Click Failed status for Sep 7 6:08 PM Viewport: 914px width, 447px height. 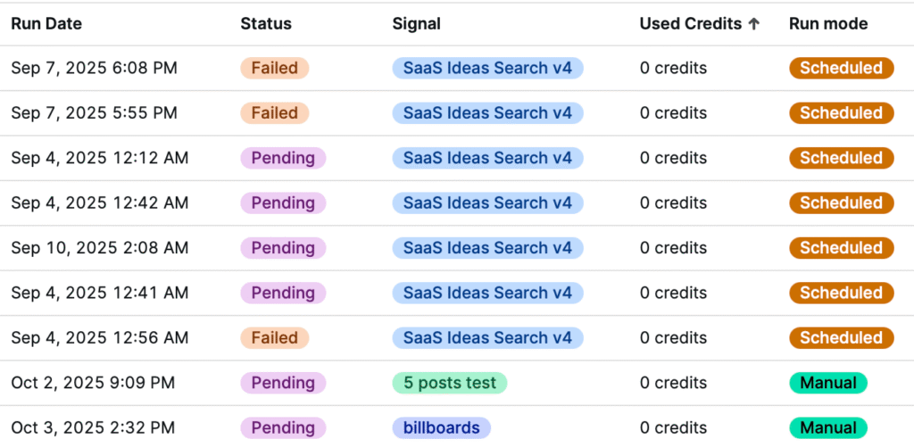[x=275, y=68]
